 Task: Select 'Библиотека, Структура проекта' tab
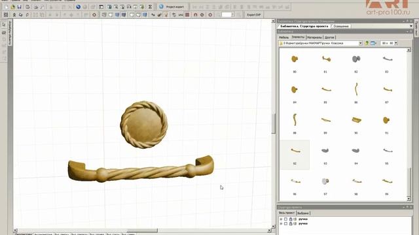pos(304,26)
